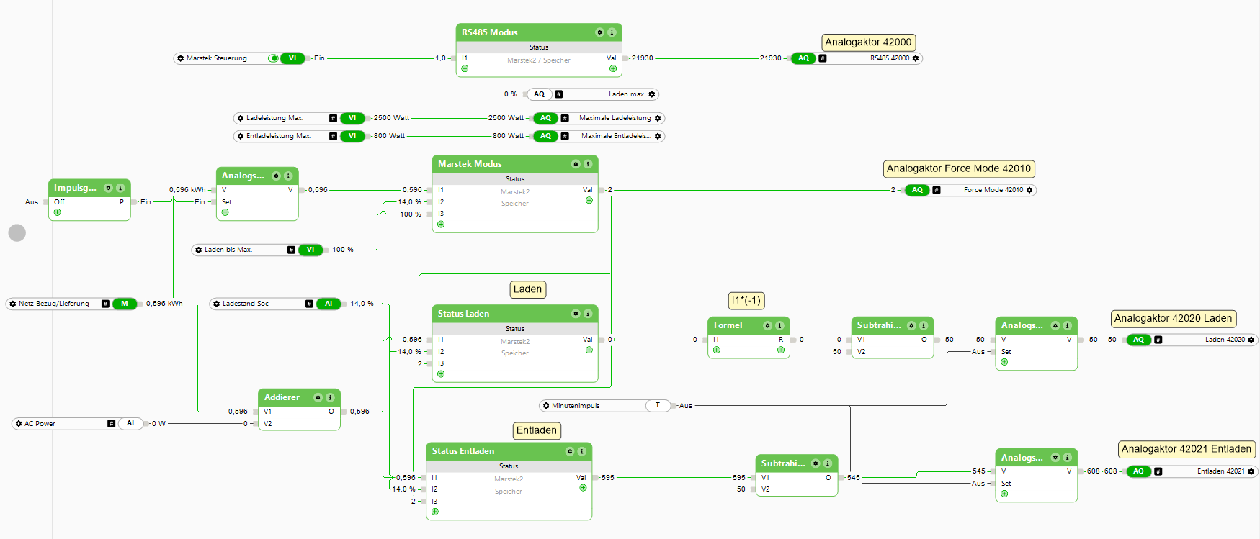Show info for the Marstek Modus block
This screenshot has height=539, width=1260.
(588, 164)
